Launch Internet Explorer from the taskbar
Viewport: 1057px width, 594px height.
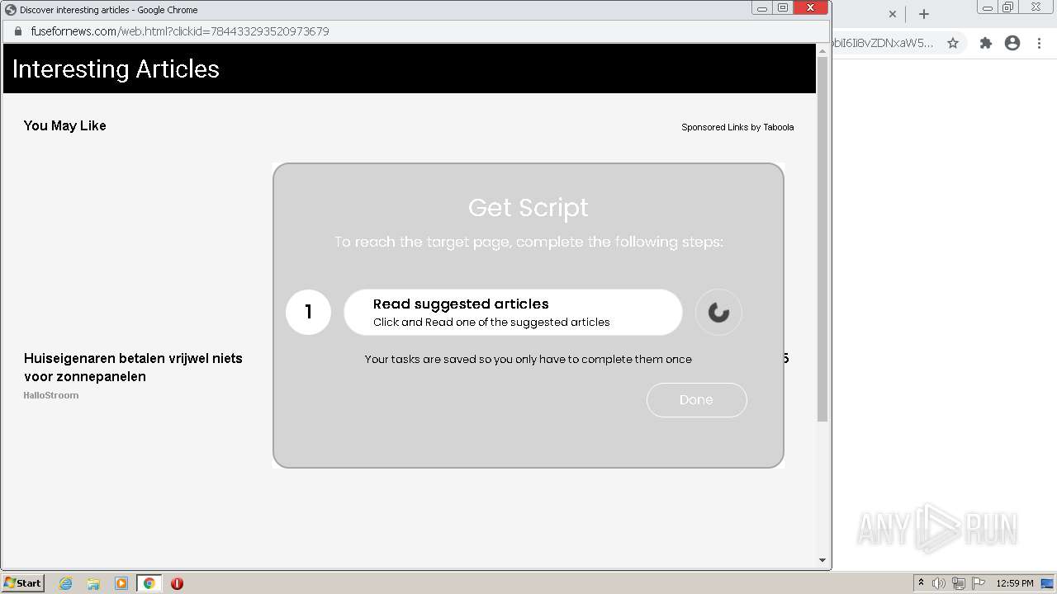tap(66, 583)
